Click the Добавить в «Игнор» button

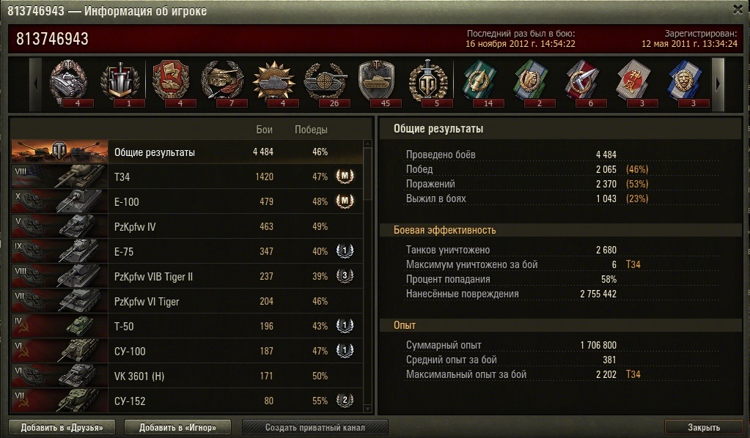tap(177, 428)
